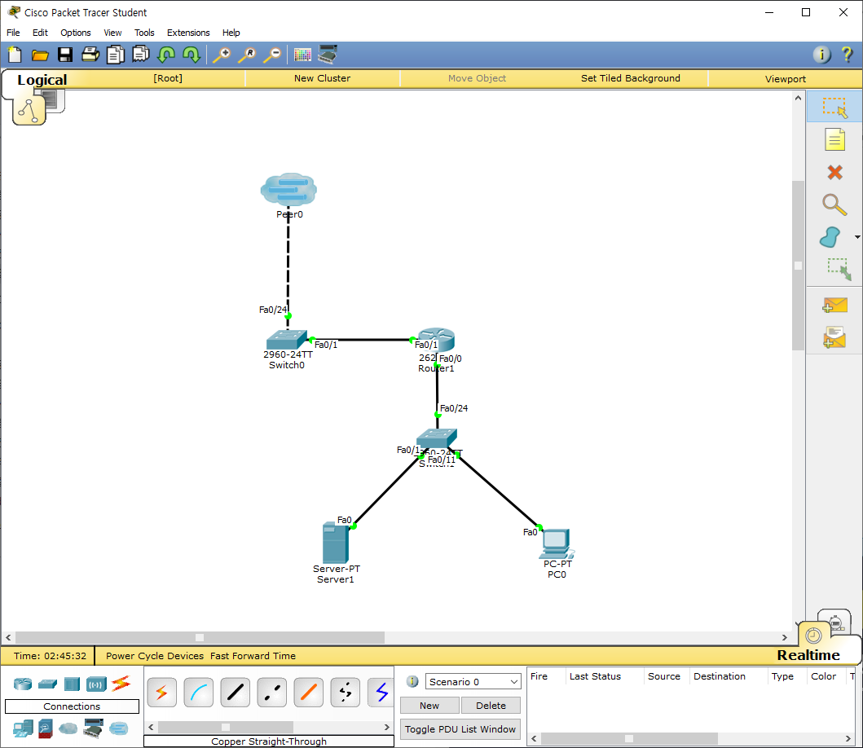Viewport: 863px width, 748px height.
Task: Open the File menu
Action: click(13, 33)
